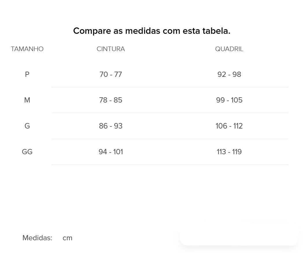Click hip value 92 - 98
Screen dimensions: 307x253
point(229,75)
